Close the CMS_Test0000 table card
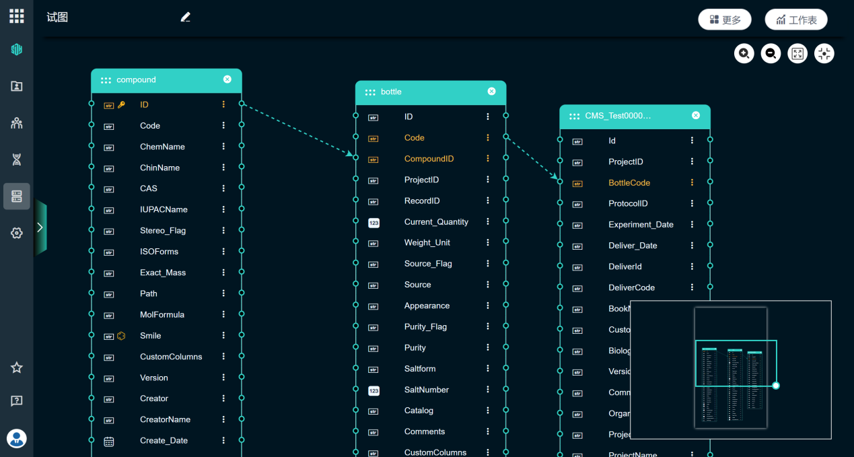Viewport: 854px width, 457px height. coord(696,116)
